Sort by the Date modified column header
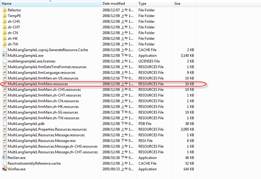Viewport: 261px width, 179px height. click(x=119, y=4)
